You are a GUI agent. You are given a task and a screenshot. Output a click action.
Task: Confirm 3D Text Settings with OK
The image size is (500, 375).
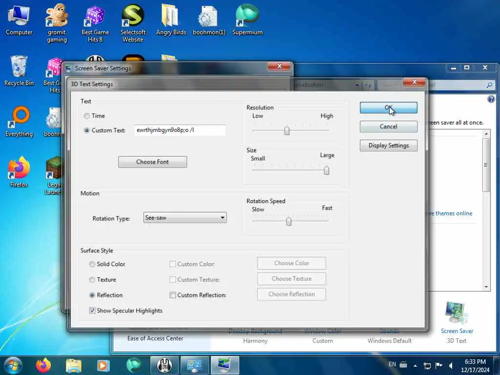[388, 108]
